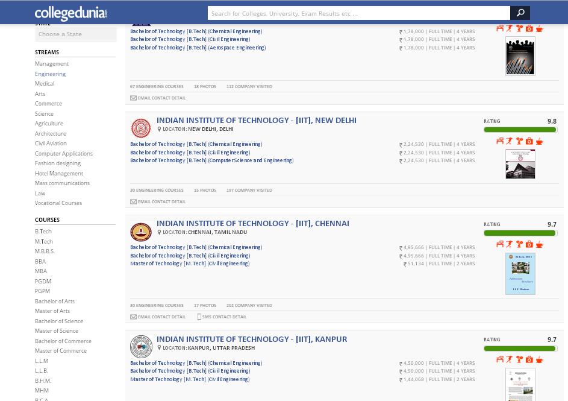
Task: Open Indian Institute of Technology Kanpur page
Action: 252,339
